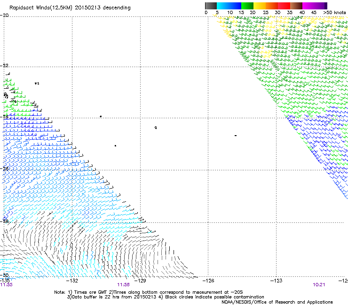Click the magenta 40-45 knots legend segment

click(x=308, y=6)
